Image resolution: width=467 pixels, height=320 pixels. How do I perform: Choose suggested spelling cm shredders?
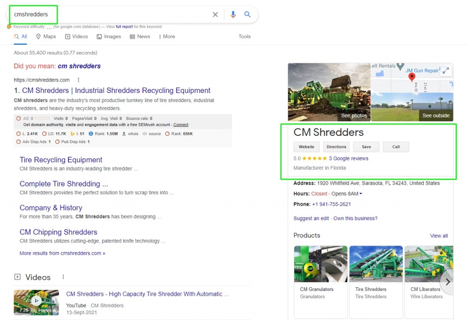click(x=79, y=66)
